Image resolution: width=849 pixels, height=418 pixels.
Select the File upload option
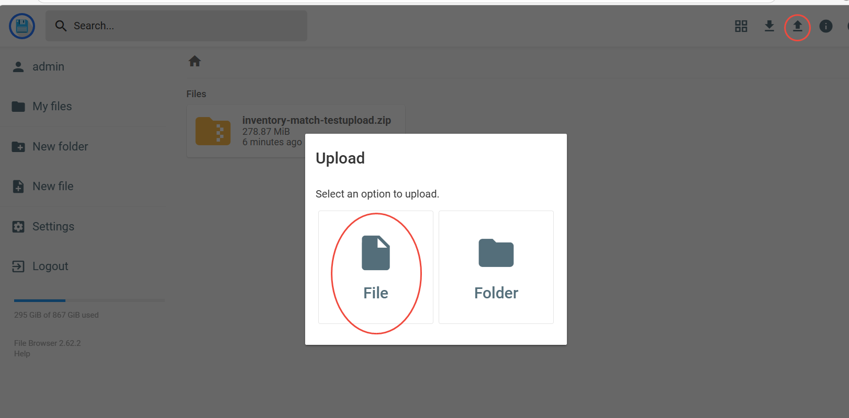point(376,267)
